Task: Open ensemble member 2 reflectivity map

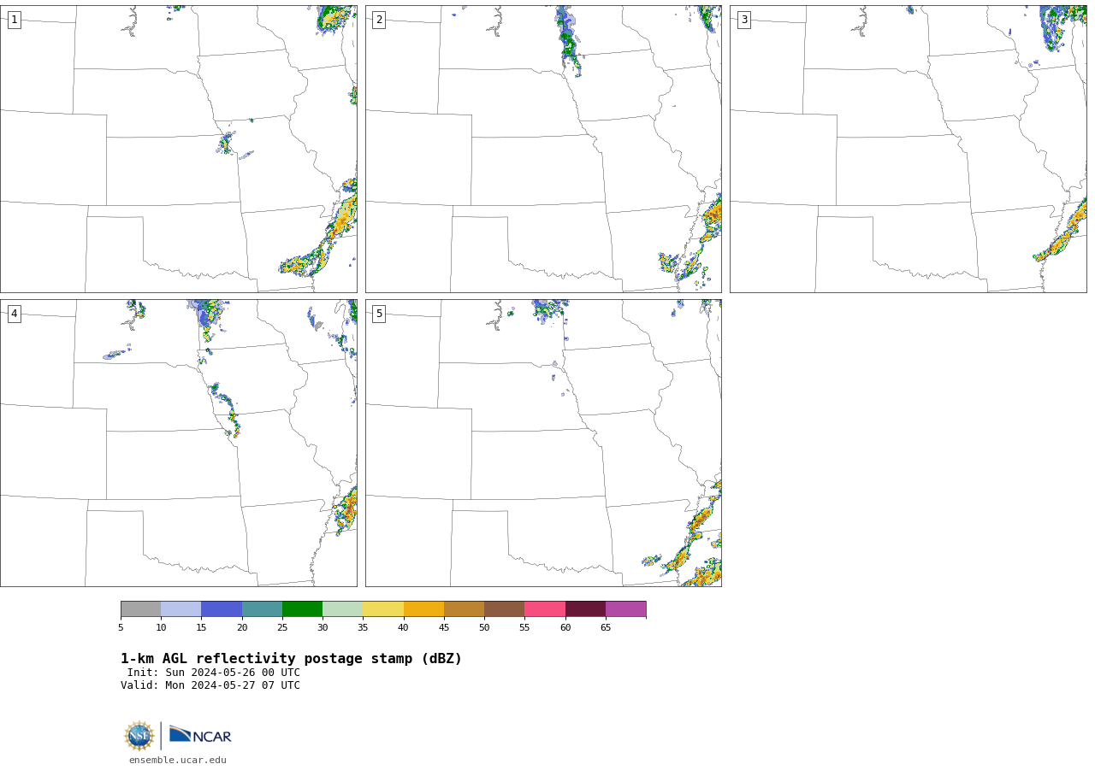Action: point(543,149)
